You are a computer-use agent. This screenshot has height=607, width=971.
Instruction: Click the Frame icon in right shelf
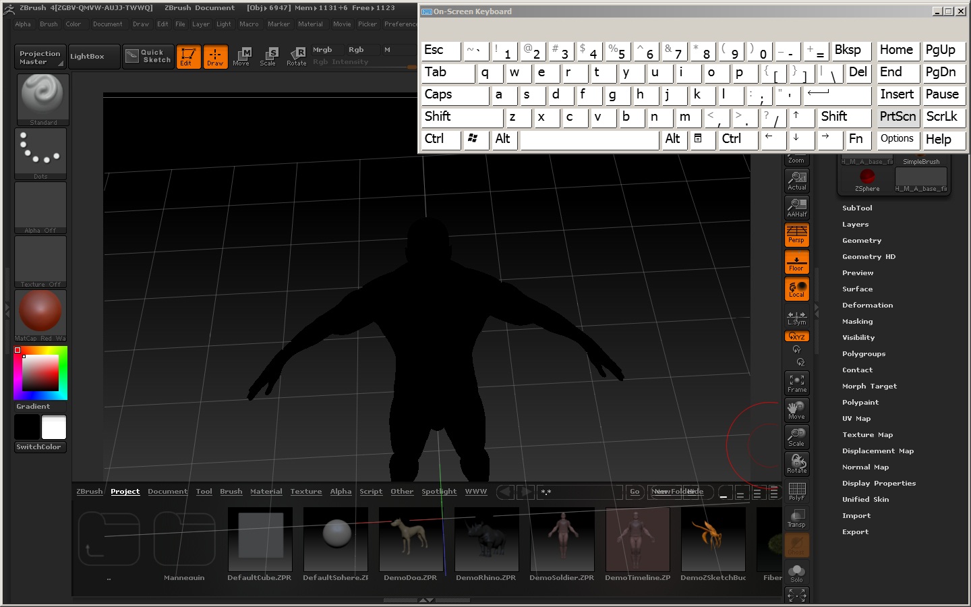pos(796,383)
